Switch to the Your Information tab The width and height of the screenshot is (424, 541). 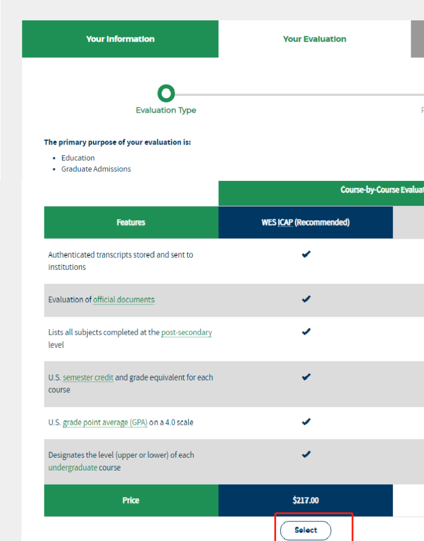(120, 39)
